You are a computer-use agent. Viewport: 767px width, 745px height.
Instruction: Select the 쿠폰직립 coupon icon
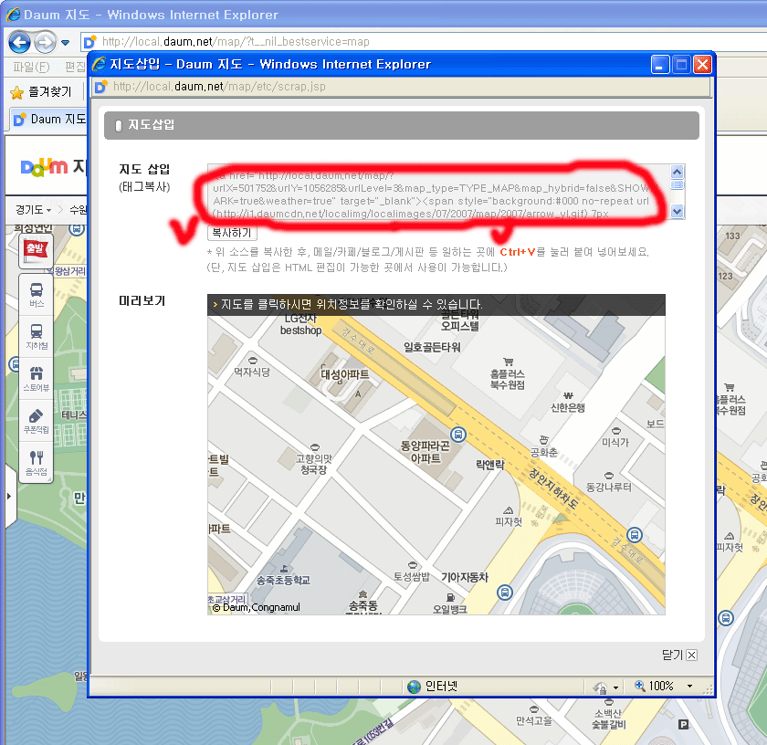37,421
